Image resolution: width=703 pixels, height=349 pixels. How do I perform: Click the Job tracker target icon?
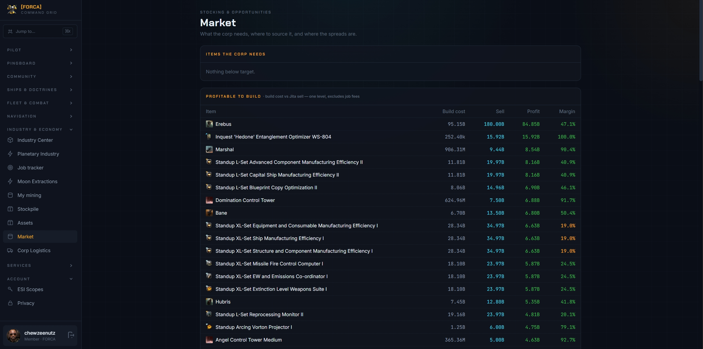(10, 167)
